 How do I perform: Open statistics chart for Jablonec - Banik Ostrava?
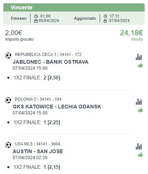click(139, 57)
